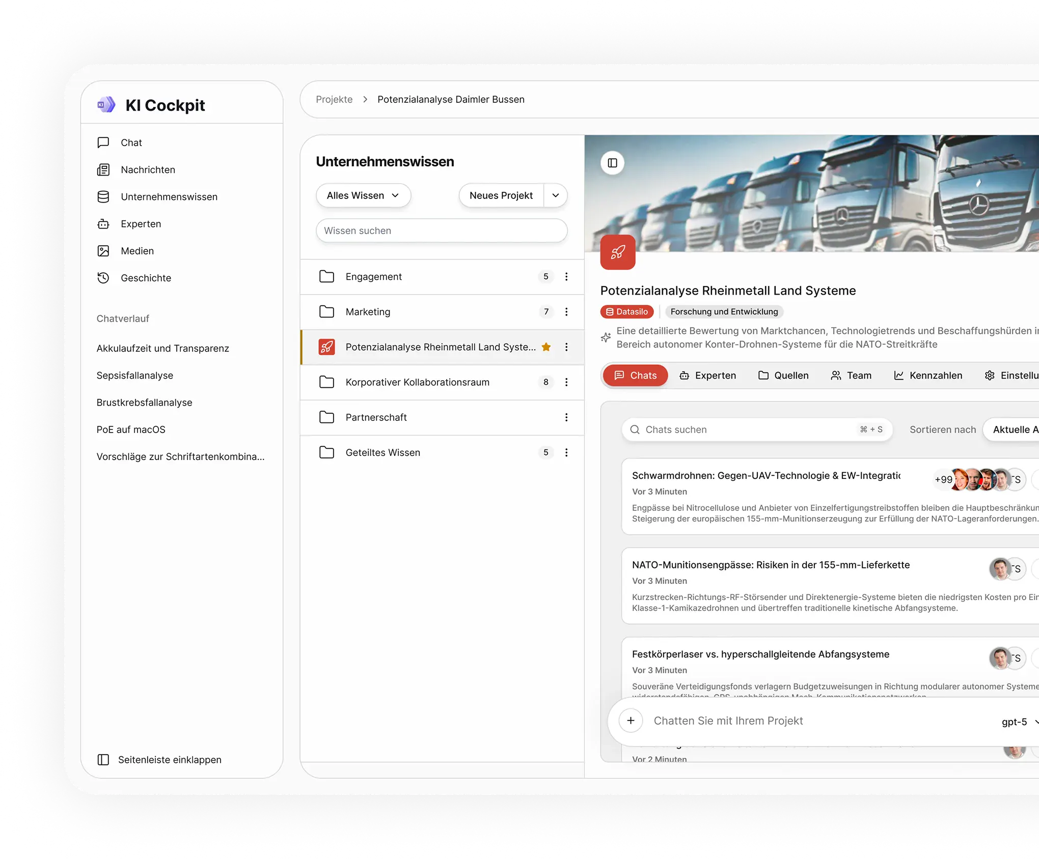Open options menu for Marketing folder
The width and height of the screenshot is (1039, 859).
tap(566, 311)
